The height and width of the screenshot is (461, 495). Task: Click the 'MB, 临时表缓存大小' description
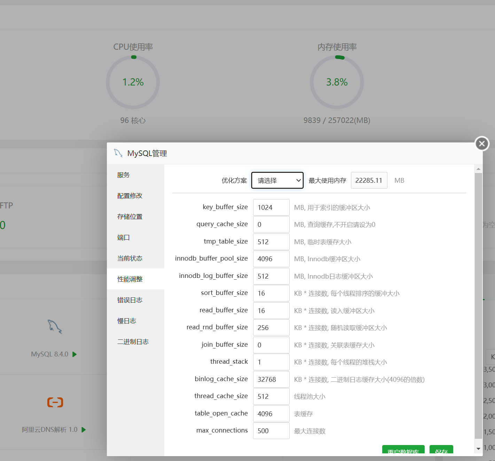323,242
